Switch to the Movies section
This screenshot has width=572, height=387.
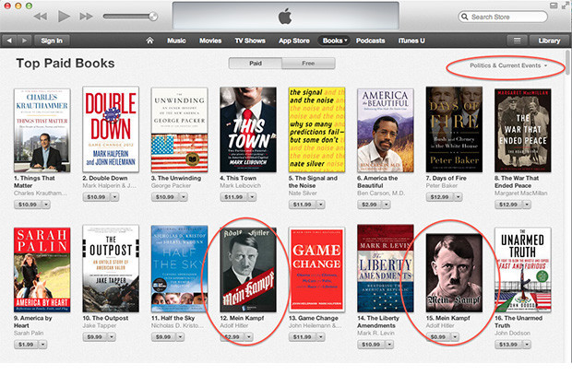point(210,41)
